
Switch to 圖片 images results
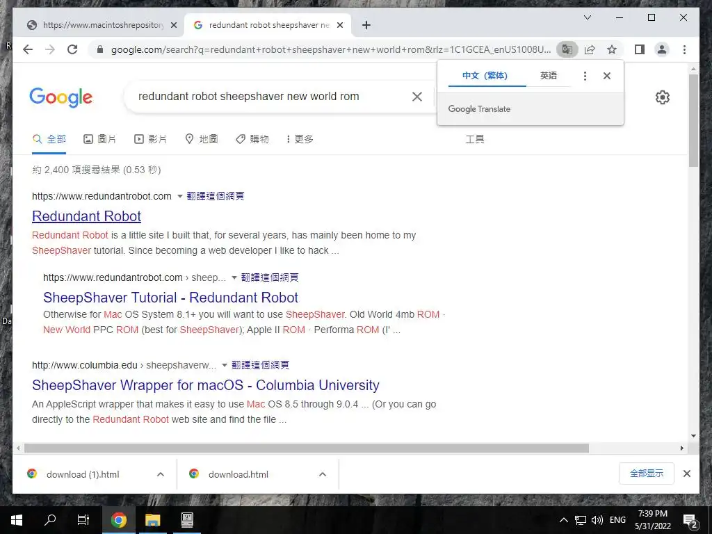[x=100, y=139]
